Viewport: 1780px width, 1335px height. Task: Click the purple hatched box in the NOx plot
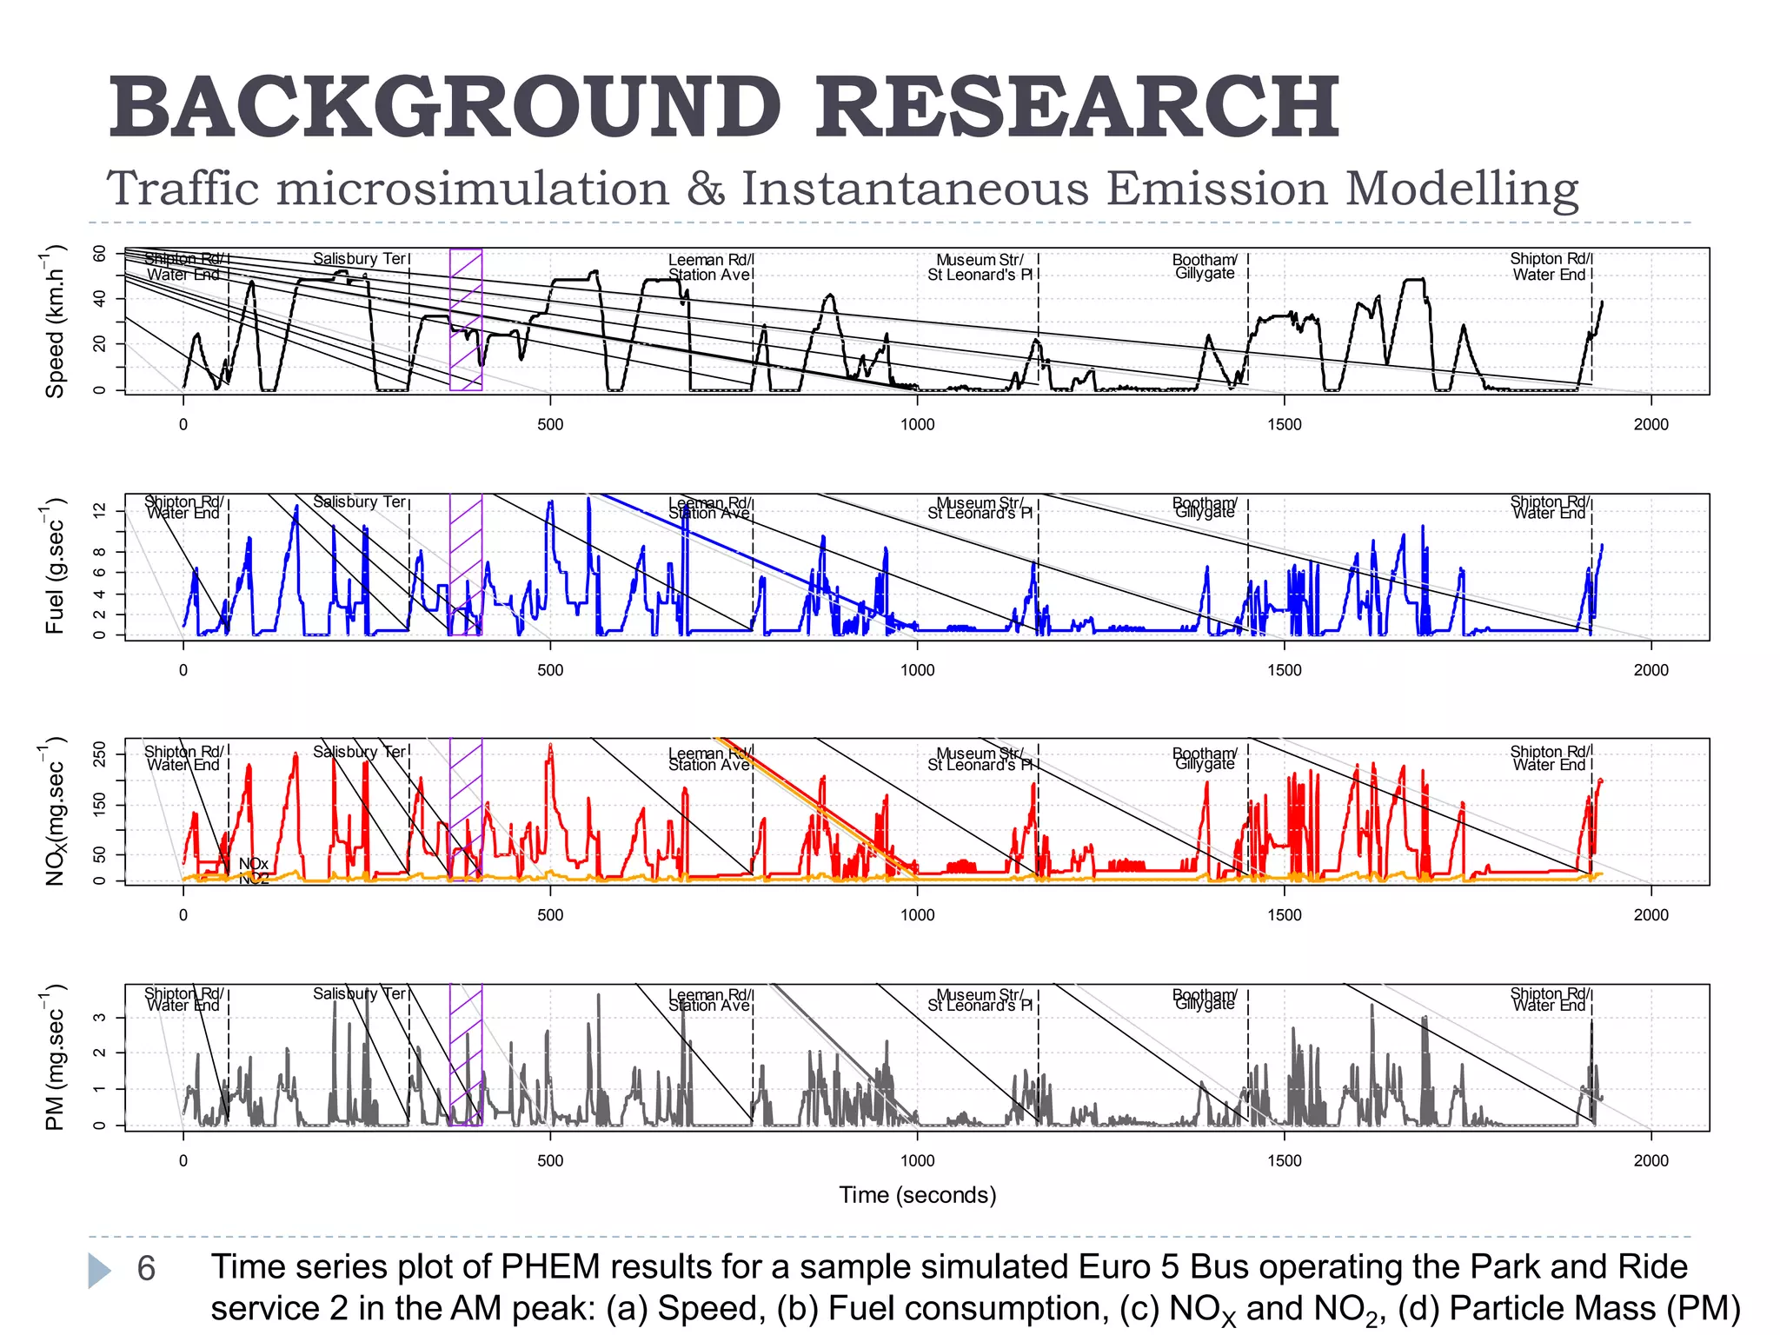tap(466, 810)
